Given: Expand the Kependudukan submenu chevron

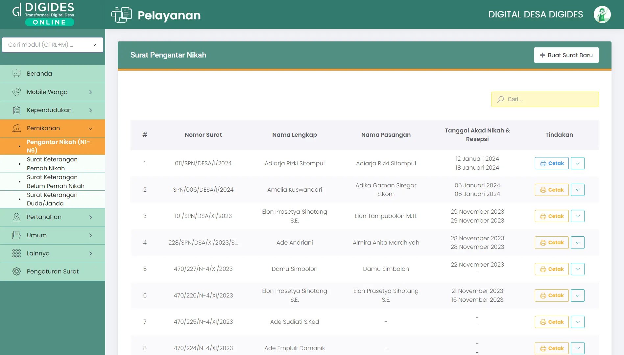Looking at the screenshot, I should (x=91, y=110).
